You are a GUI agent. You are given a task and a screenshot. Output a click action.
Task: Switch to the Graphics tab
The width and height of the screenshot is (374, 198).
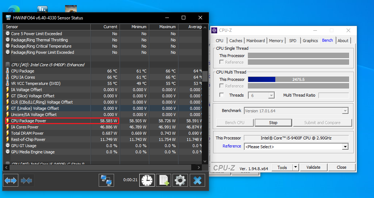click(310, 41)
